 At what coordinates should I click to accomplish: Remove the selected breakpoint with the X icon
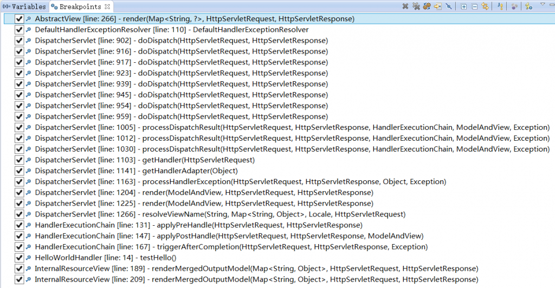405,6
